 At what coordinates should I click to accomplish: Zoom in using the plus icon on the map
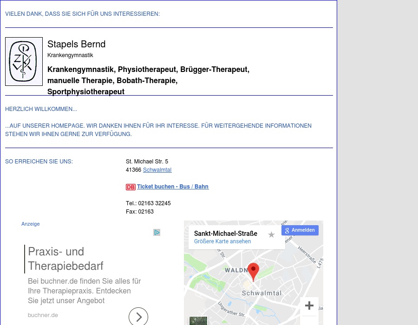click(309, 305)
